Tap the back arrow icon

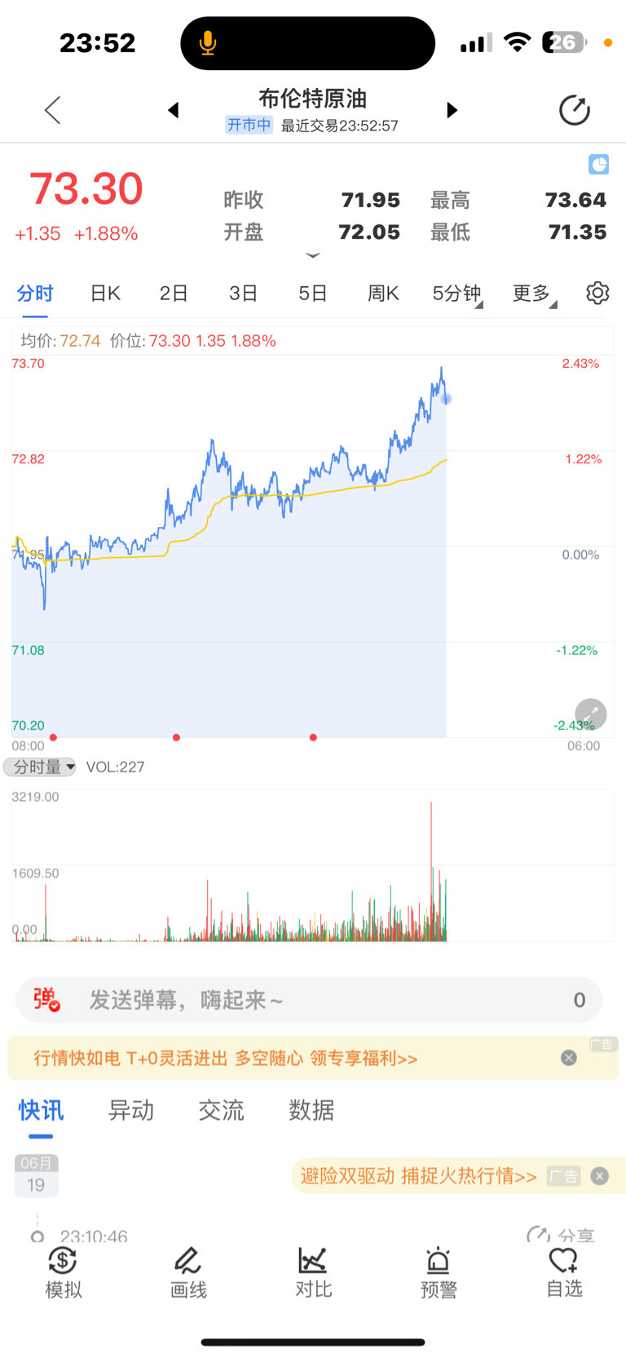pyautogui.click(x=53, y=110)
